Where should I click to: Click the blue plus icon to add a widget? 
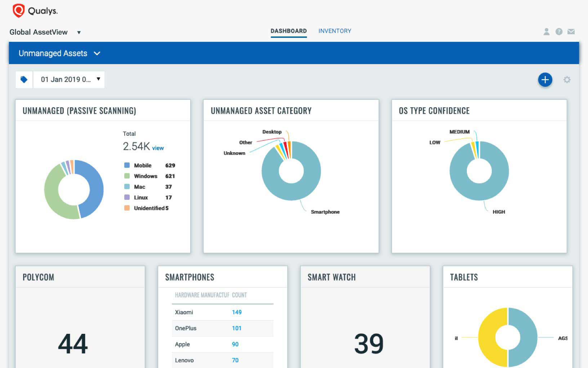click(545, 80)
